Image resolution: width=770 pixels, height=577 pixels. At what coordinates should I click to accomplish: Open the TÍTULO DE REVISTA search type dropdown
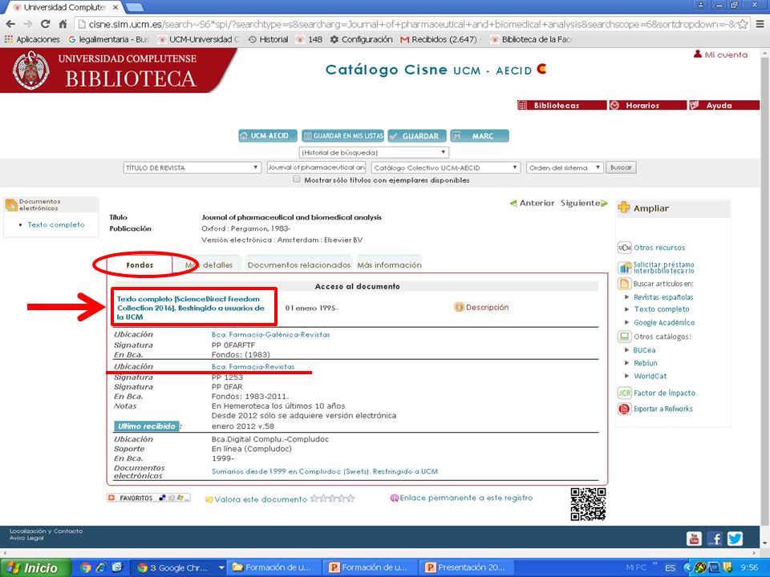coord(192,167)
